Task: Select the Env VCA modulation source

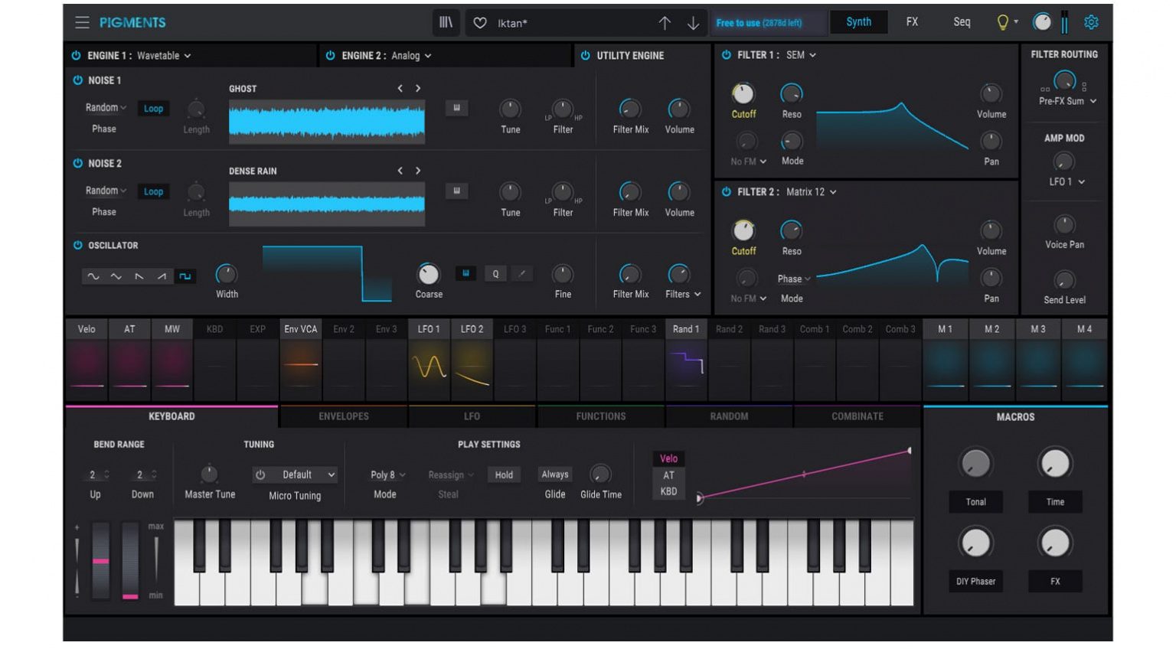Action: (300, 360)
